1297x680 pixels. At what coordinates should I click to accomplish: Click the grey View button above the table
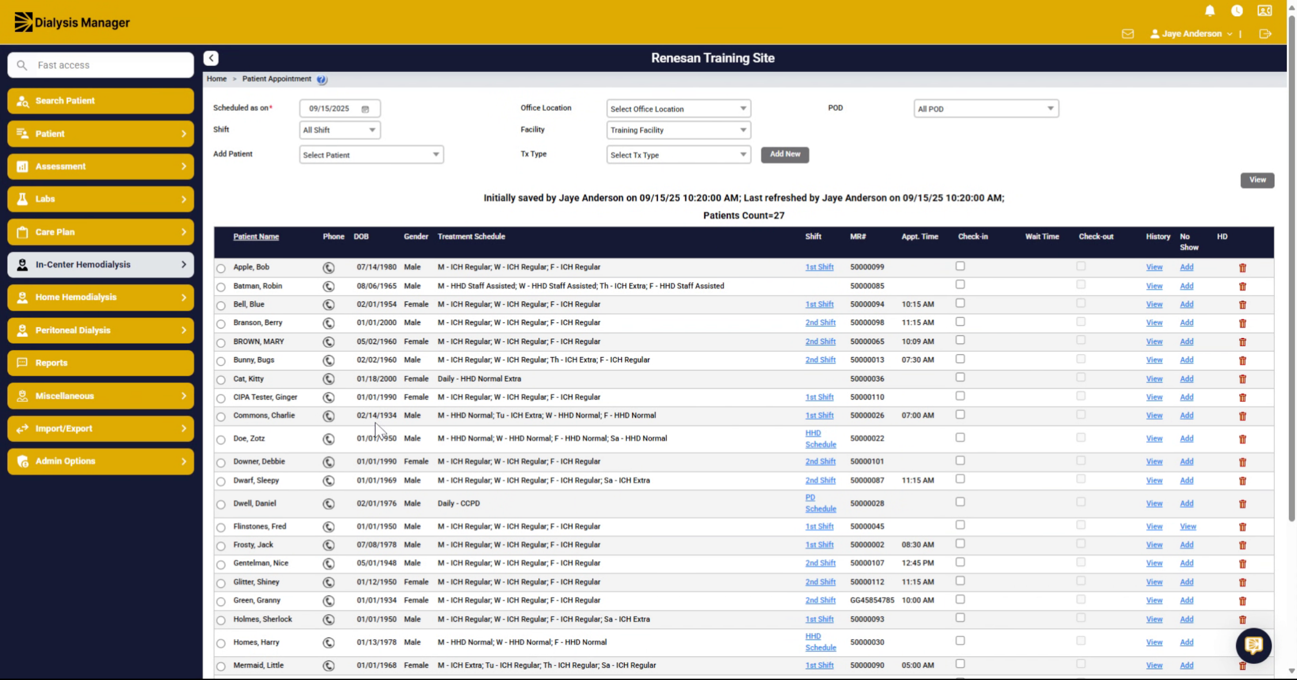pyautogui.click(x=1257, y=180)
